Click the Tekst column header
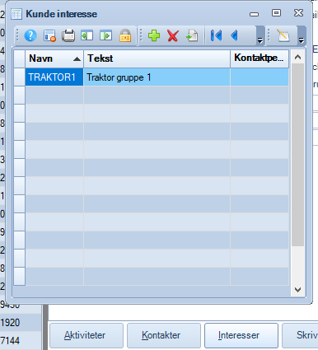 coord(157,58)
